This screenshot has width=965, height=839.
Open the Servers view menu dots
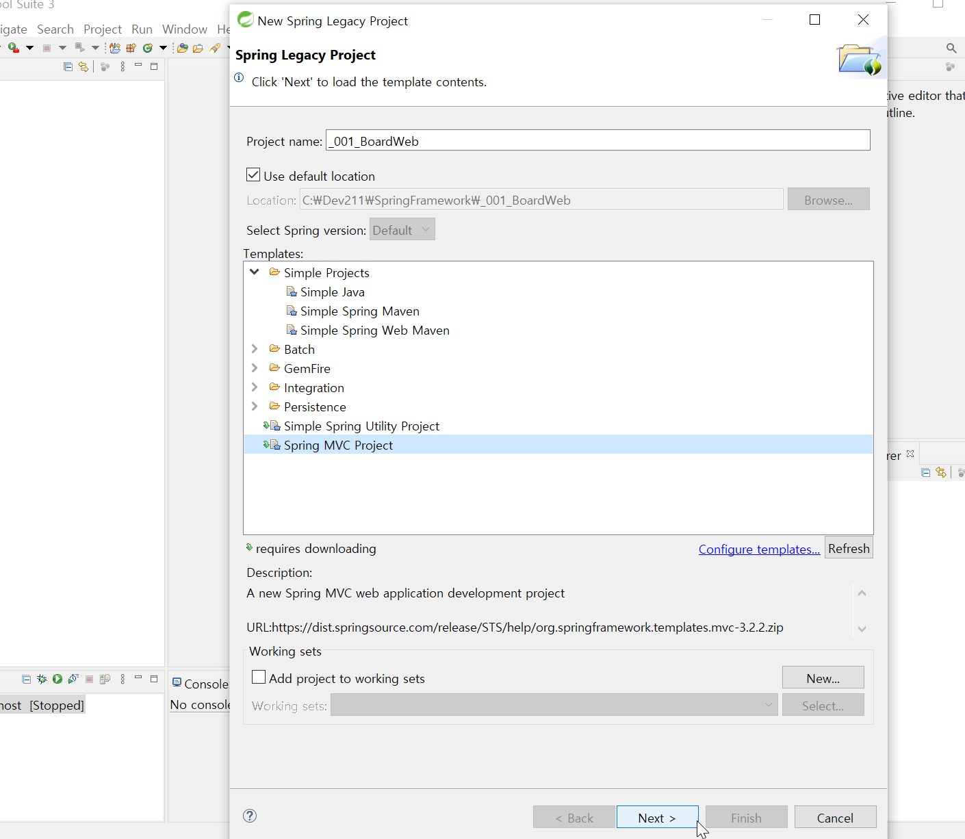[123, 679]
